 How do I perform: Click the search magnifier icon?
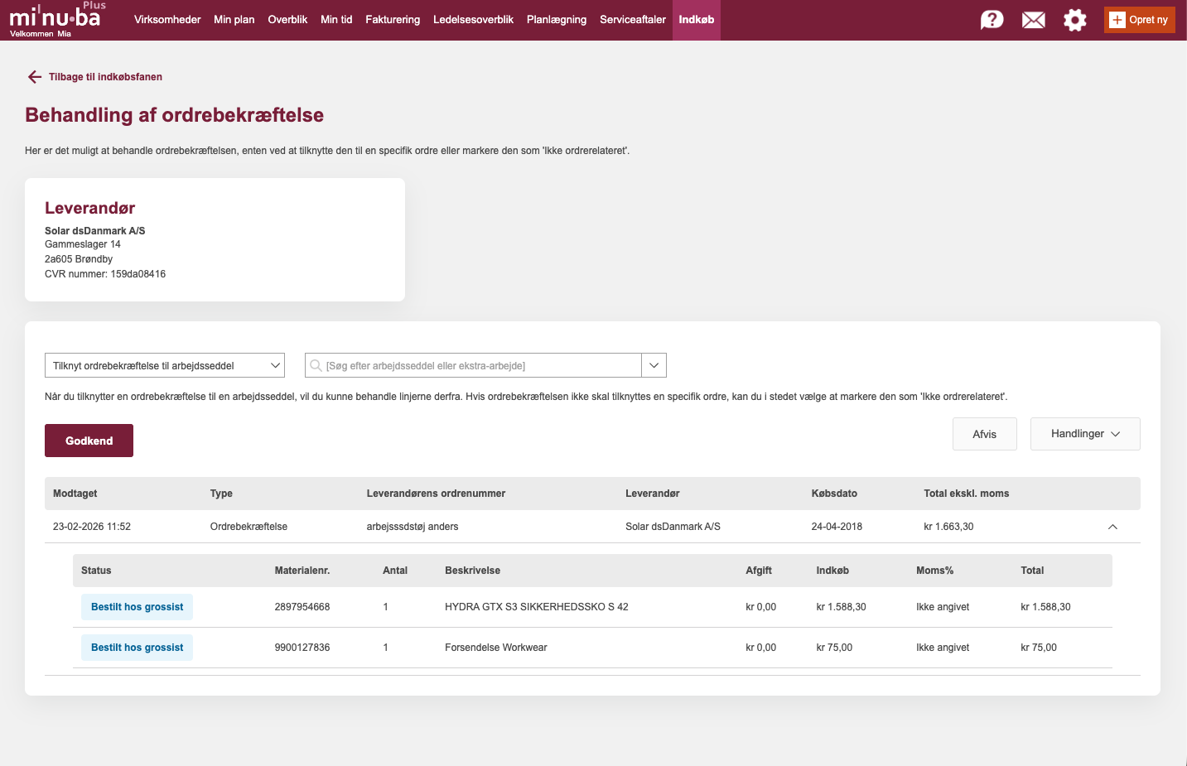[316, 365]
